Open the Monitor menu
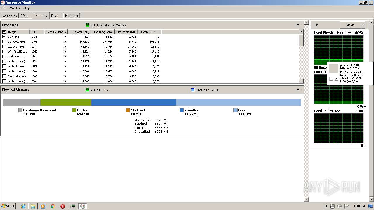This screenshot has height=210, width=374. point(15,8)
